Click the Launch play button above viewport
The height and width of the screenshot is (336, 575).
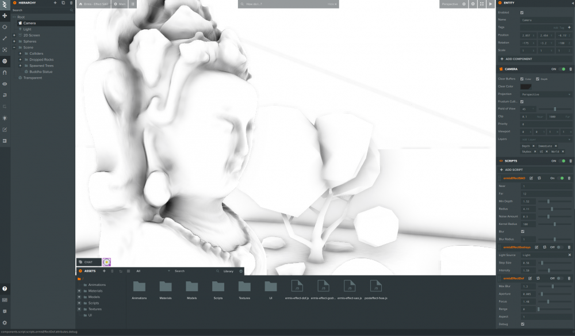(x=490, y=4)
